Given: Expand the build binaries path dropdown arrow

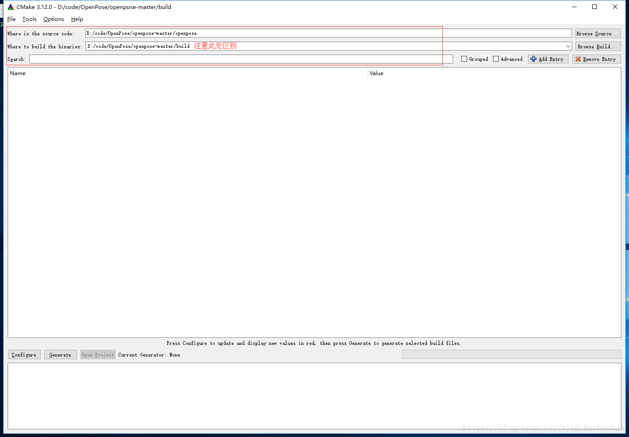Looking at the screenshot, I should click(568, 47).
